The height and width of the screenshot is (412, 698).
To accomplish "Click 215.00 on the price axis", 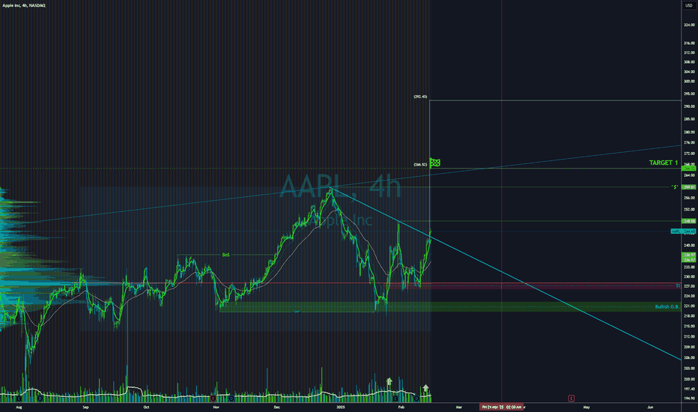I will point(690,326).
